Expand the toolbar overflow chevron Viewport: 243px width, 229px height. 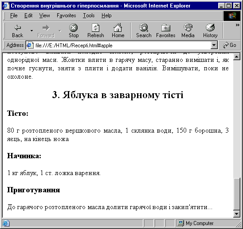[x=237, y=25]
